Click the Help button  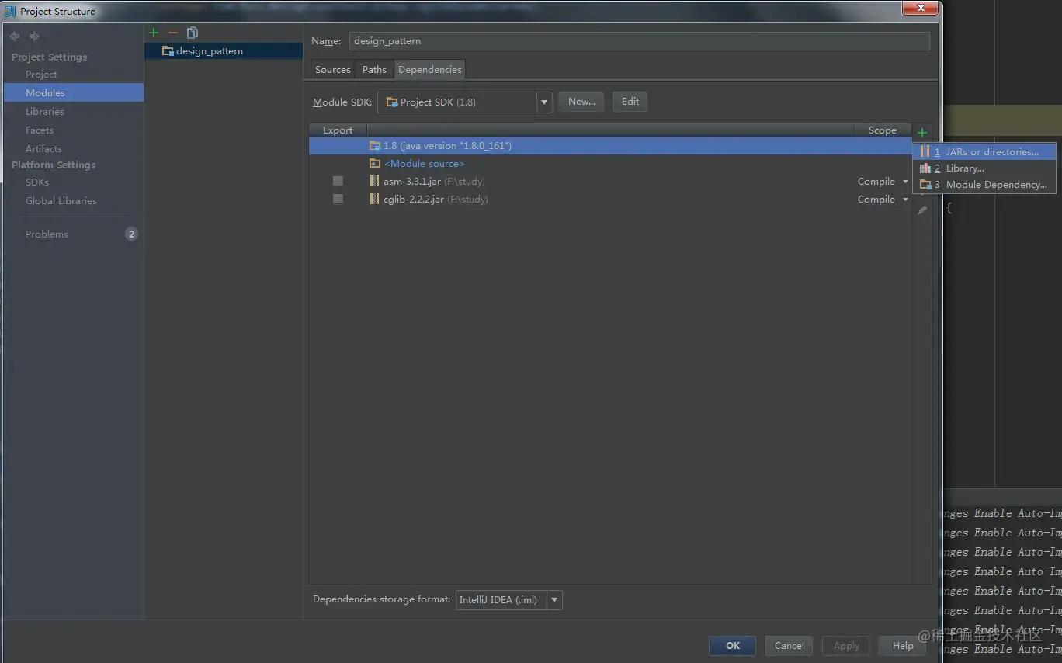tap(903, 645)
